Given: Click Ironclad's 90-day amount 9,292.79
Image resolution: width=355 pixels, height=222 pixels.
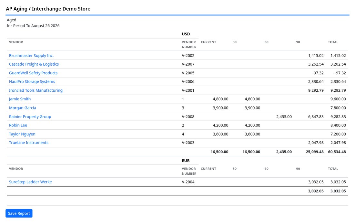Looking at the screenshot, I should [316, 90].
